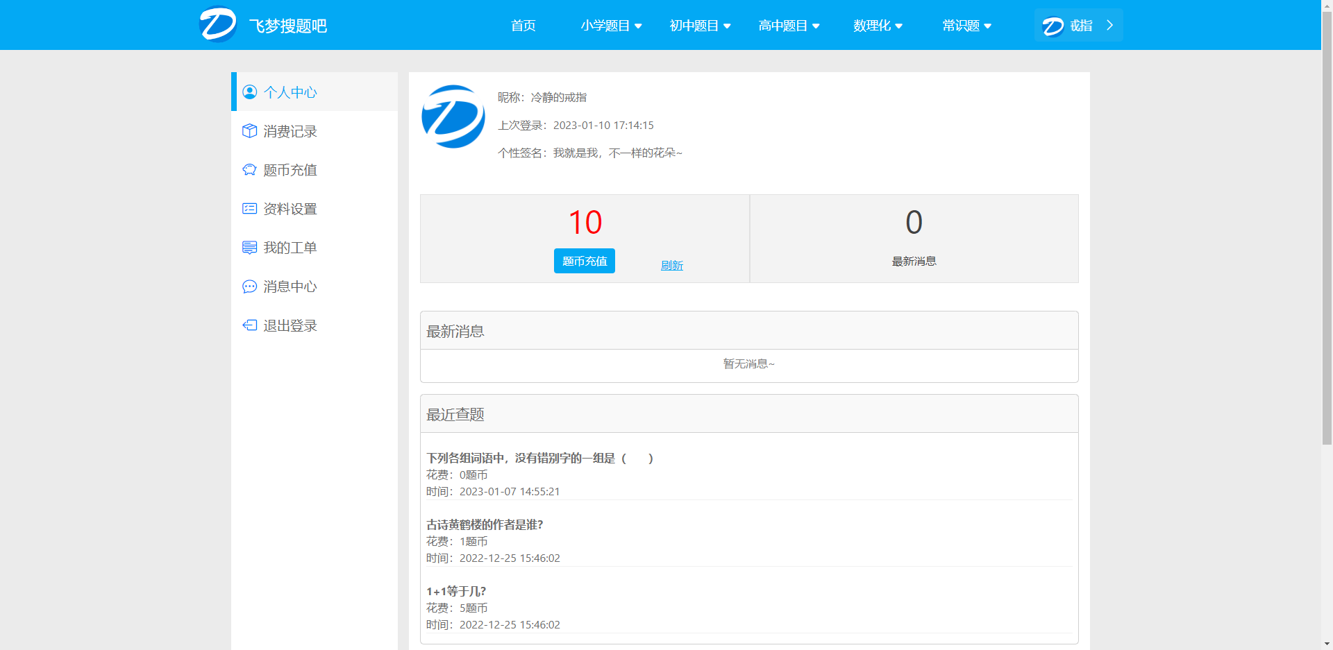Click the 题币充值 sidebar icon
Screen dimensions: 1333x650
(x=249, y=170)
